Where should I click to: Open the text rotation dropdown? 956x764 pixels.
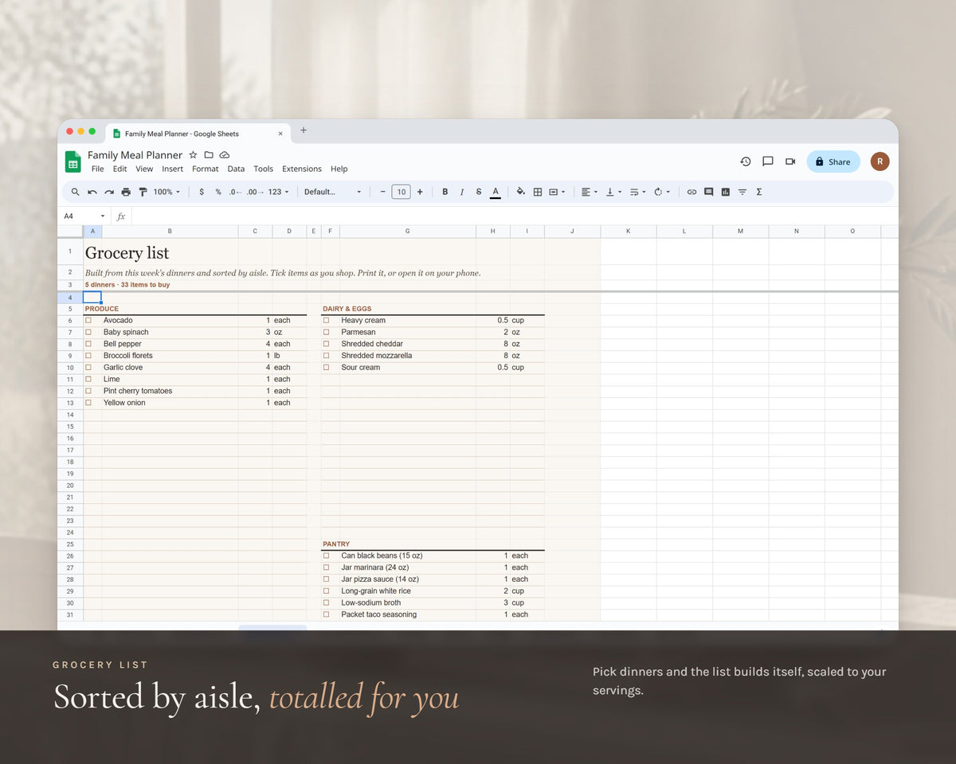[x=661, y=192]
